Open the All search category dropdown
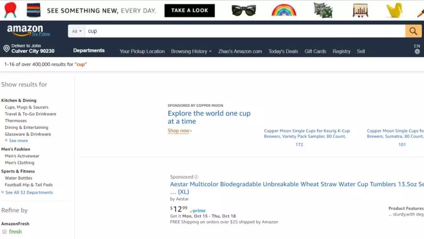The image size is (424, 239). click(x=77, y=31)
